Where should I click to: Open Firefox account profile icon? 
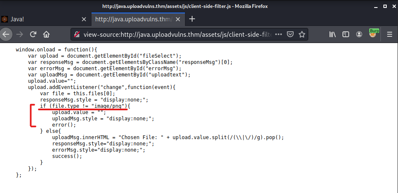tap(359, 34)
